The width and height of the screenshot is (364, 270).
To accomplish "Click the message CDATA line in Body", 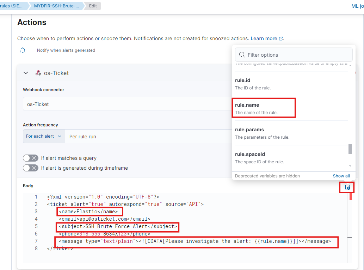I will [x=195, y=241].
